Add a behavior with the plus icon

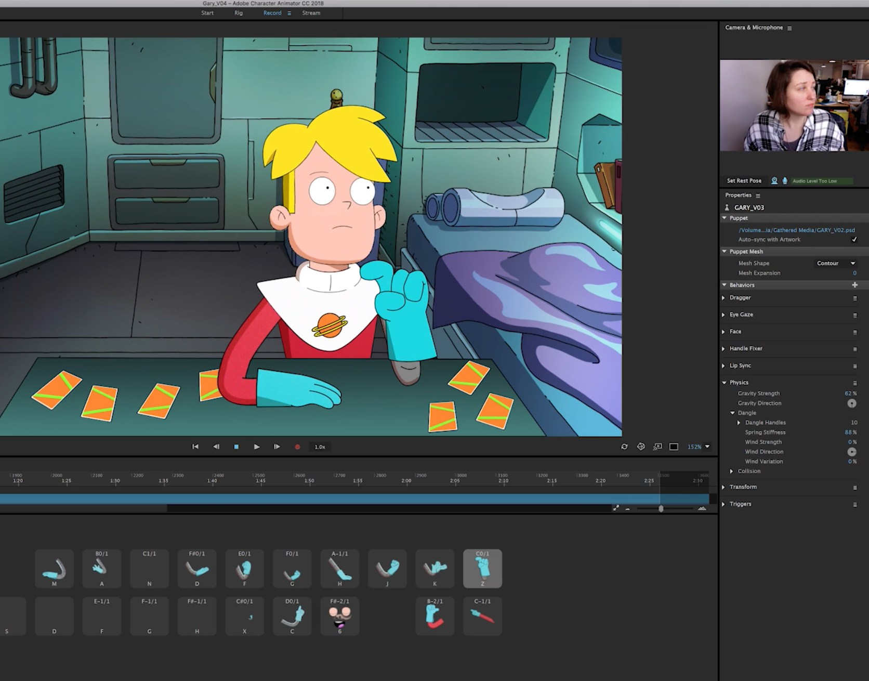pos(854,285)
